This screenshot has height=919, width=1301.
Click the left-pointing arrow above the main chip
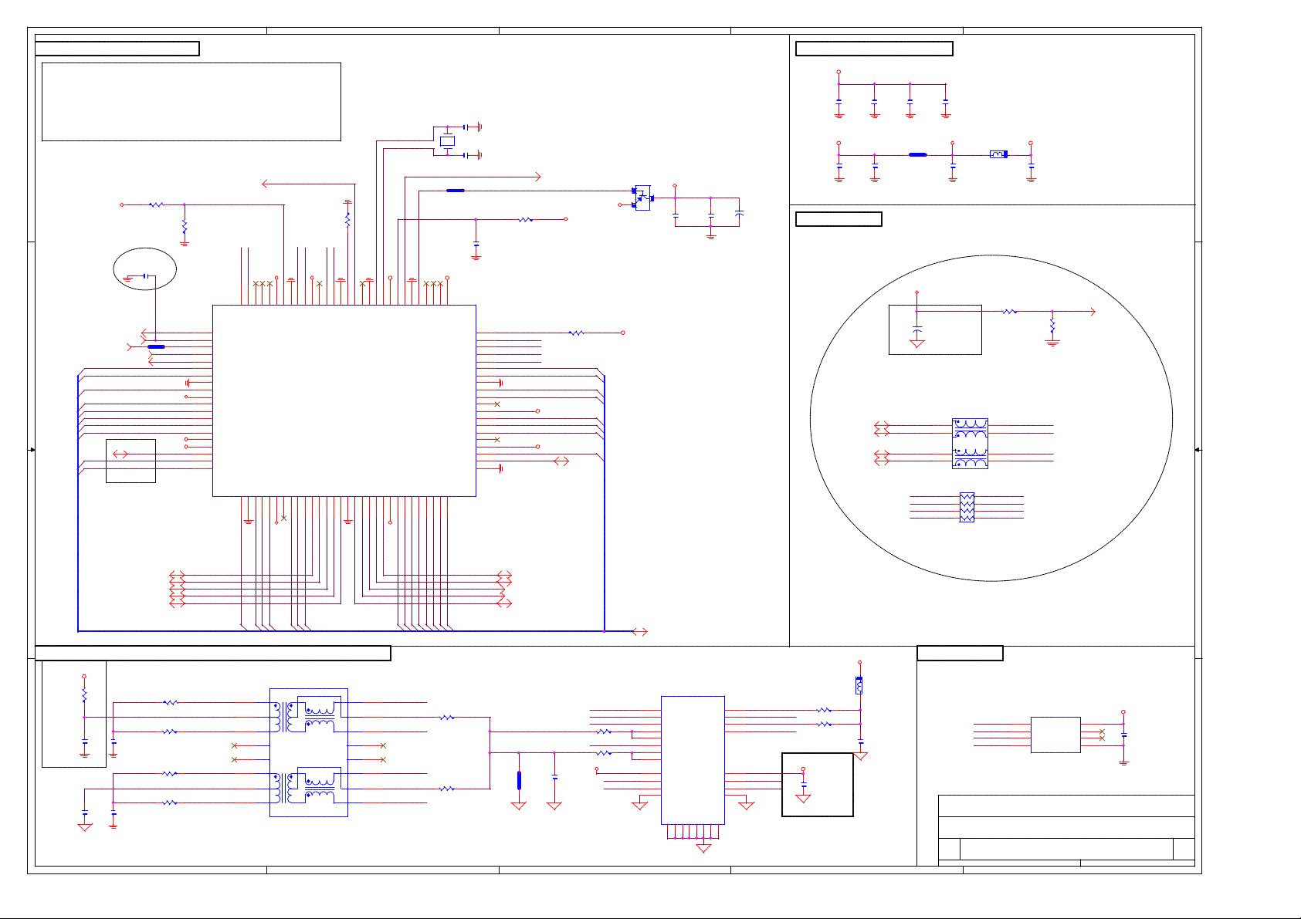click(x=266, y=184)
